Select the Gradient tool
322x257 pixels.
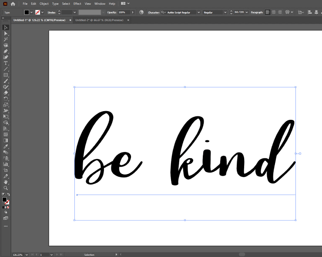6,140
